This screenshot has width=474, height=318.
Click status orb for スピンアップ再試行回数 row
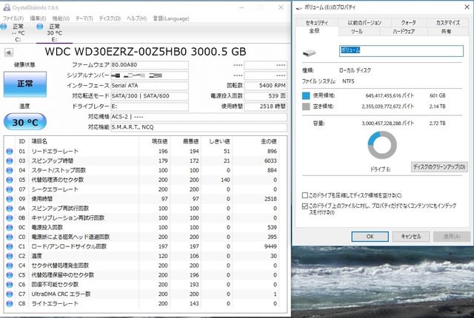pyautogui.click(x=10, y=209)
